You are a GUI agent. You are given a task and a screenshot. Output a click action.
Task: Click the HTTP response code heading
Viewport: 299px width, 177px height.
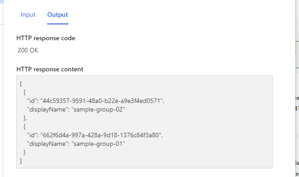tap(46, 38)
